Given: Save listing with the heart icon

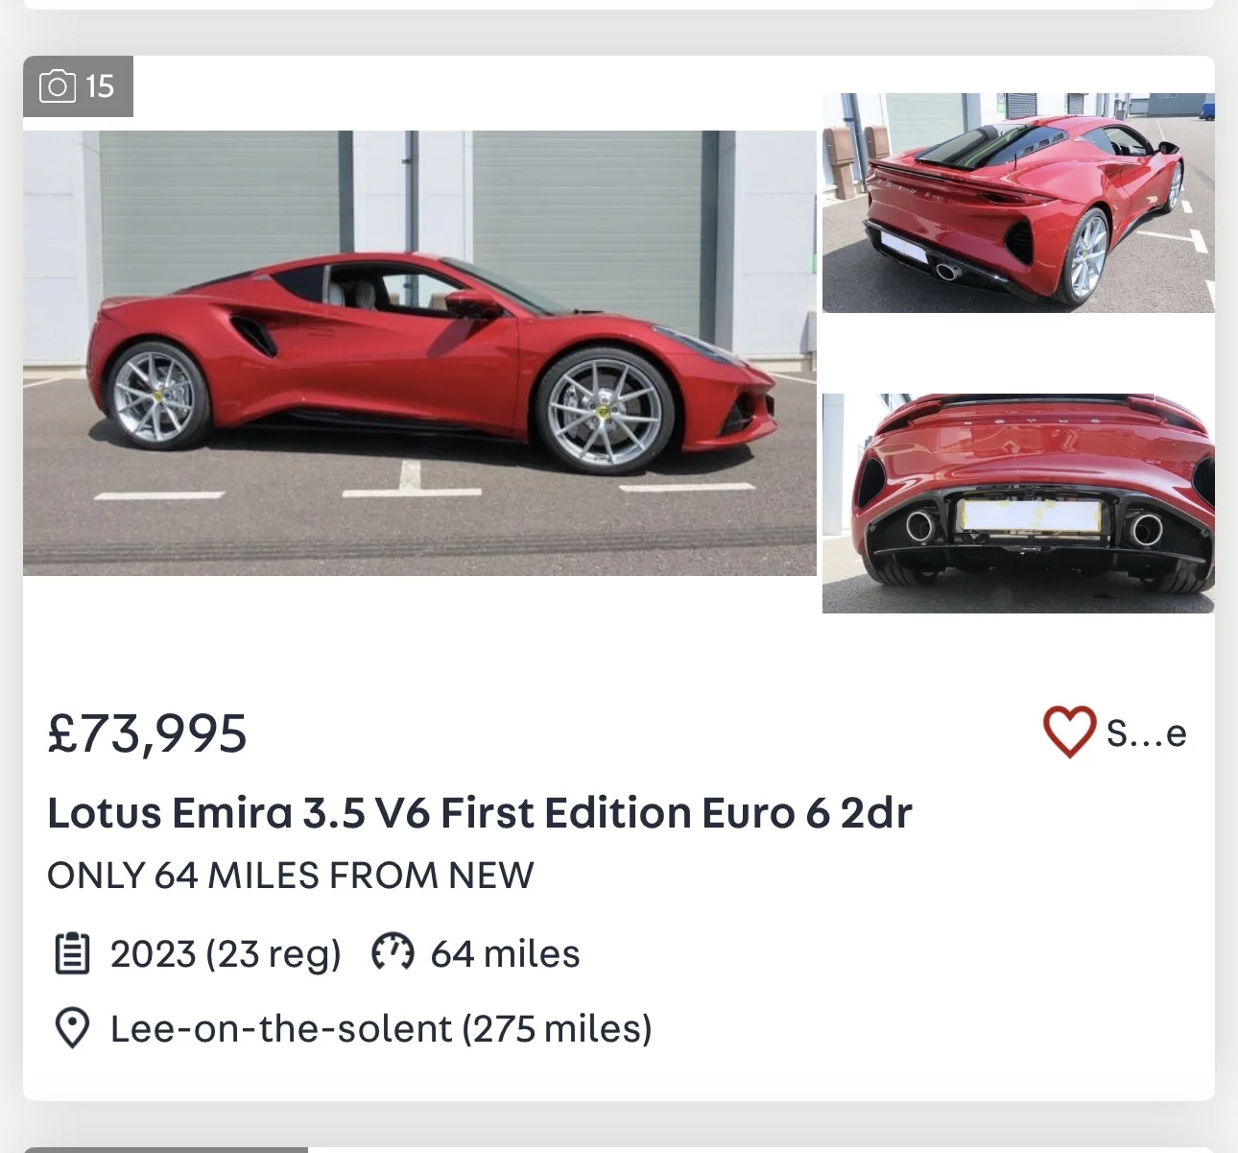Looking at the screenshot, I should tap(1069, 732).
